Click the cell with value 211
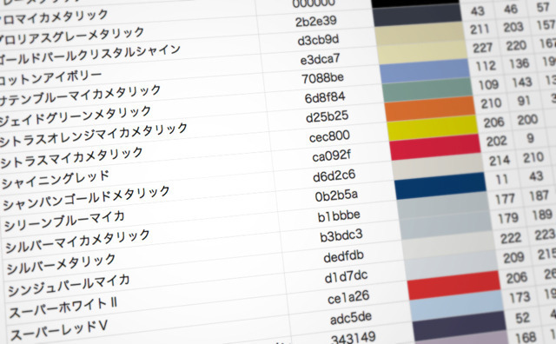Image resolution: width=556 pixels, height=344 pixels. coord(480,29)
